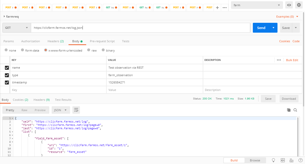
Task: Open manage environments gear icon
Action: (299, 5)
